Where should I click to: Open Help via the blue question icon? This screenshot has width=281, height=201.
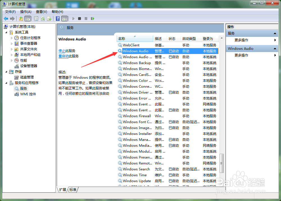click(58, 19)
